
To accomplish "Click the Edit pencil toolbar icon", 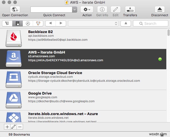I will (x=115, y=9).
